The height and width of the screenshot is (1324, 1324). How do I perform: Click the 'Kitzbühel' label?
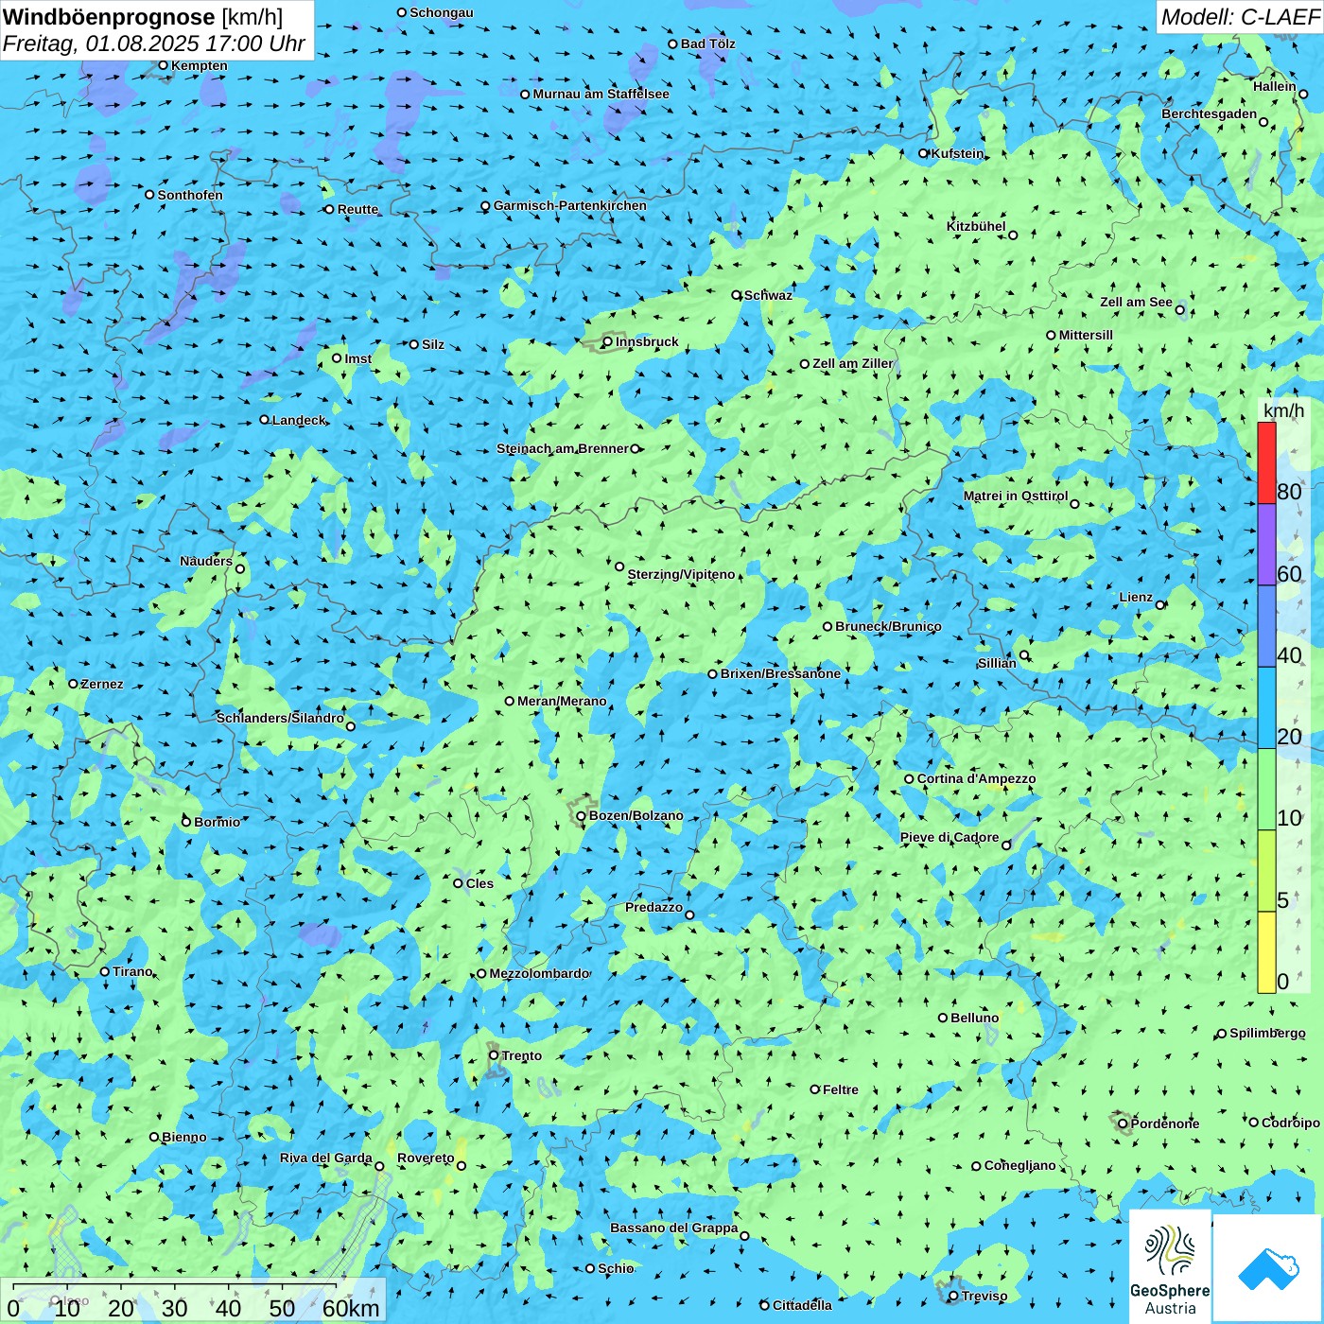click(976, 226)
